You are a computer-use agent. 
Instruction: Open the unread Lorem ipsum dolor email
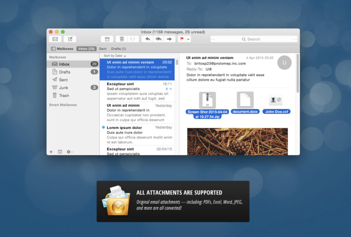coord(137,134)
